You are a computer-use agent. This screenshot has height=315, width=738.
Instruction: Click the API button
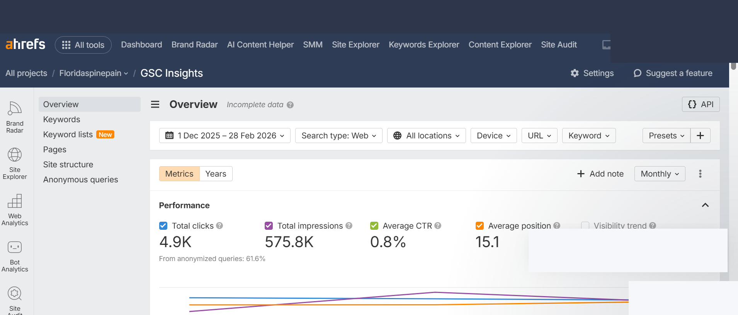pos(701,104)
